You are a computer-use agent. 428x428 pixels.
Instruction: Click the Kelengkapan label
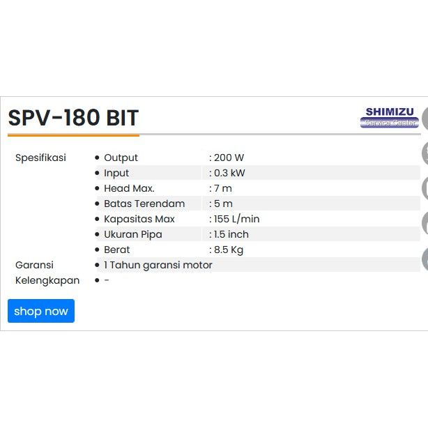pos(47,280)
